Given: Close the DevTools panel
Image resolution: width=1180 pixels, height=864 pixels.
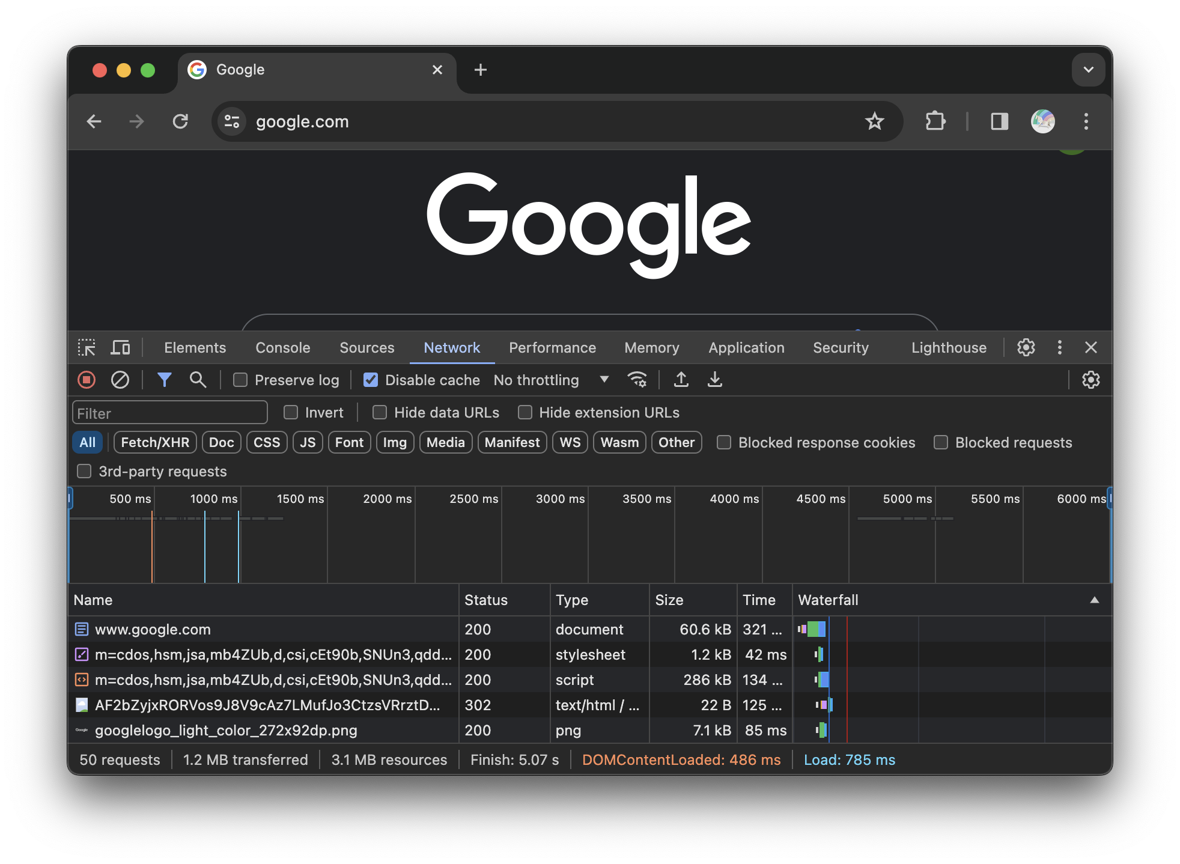Looking at the screenshot, I should click(1091, 347).
